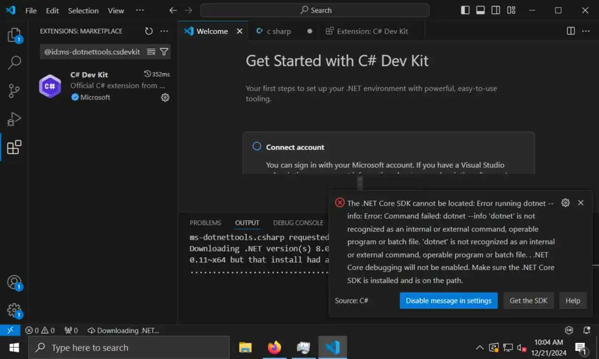Open remote window status bar button
The width and height of the screenshot is (599, 359).
point(10,330)
